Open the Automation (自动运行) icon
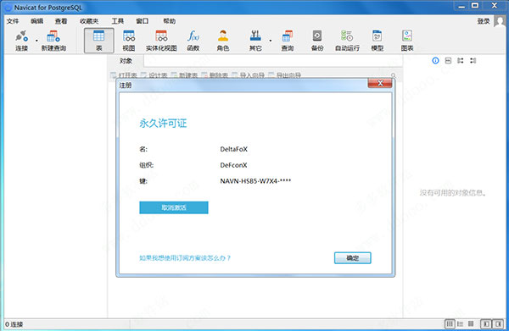This screenshot has height=331, width=509. [347, 41]
